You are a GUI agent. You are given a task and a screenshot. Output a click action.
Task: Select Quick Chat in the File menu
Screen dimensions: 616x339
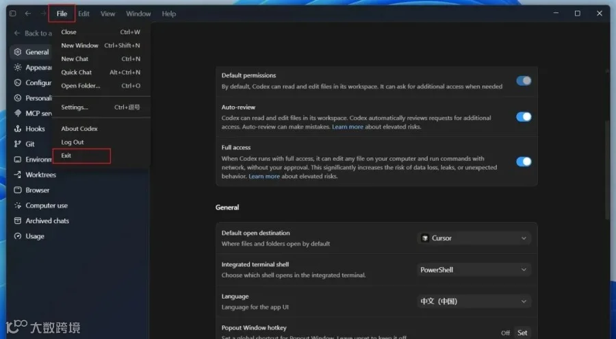pyautogui.click(x=101, y=72)
